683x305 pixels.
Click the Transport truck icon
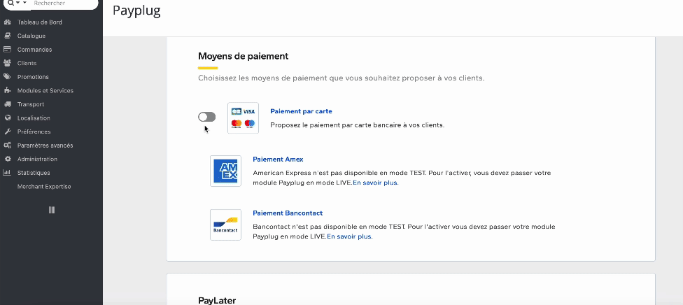click(x=7, y=104)
